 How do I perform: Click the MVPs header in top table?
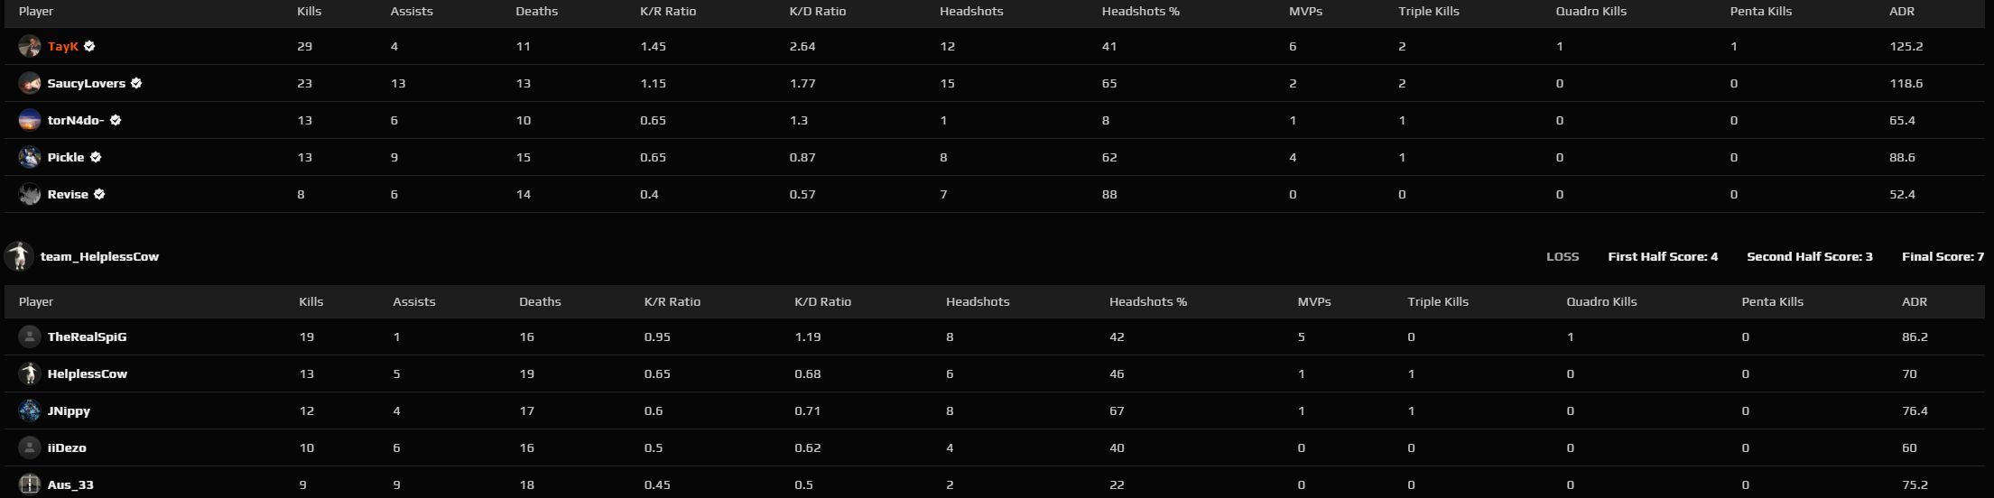[1305, 12]
